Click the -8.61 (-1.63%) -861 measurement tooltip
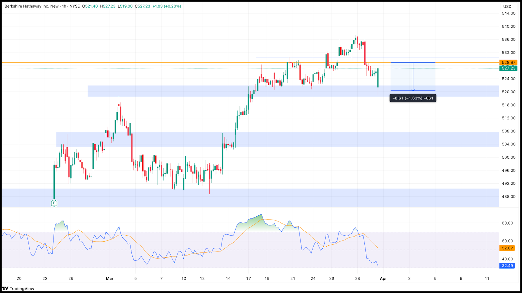The width and height of the screenshot is (522, 293). pyautogui.click(x=413, y=98)
